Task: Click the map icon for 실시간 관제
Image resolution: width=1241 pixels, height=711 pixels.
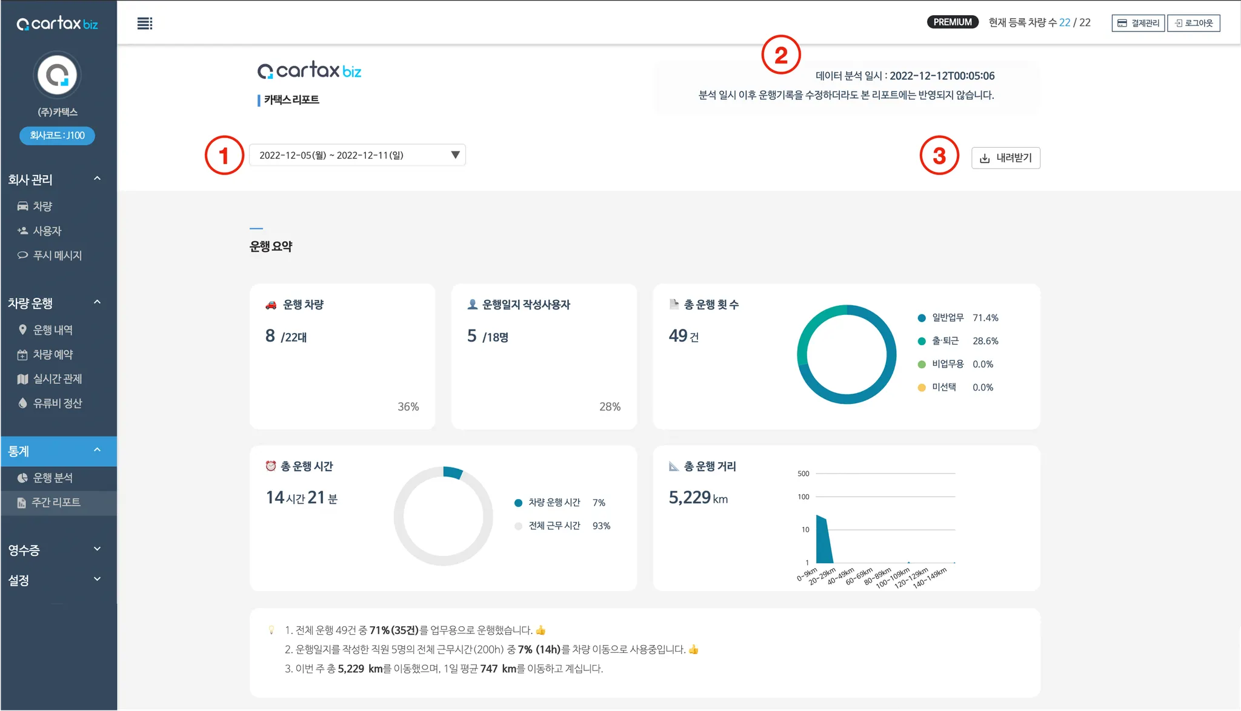Action: [x=22, y=379]
